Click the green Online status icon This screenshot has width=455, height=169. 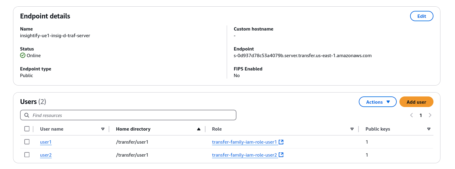tap(23, 55)
